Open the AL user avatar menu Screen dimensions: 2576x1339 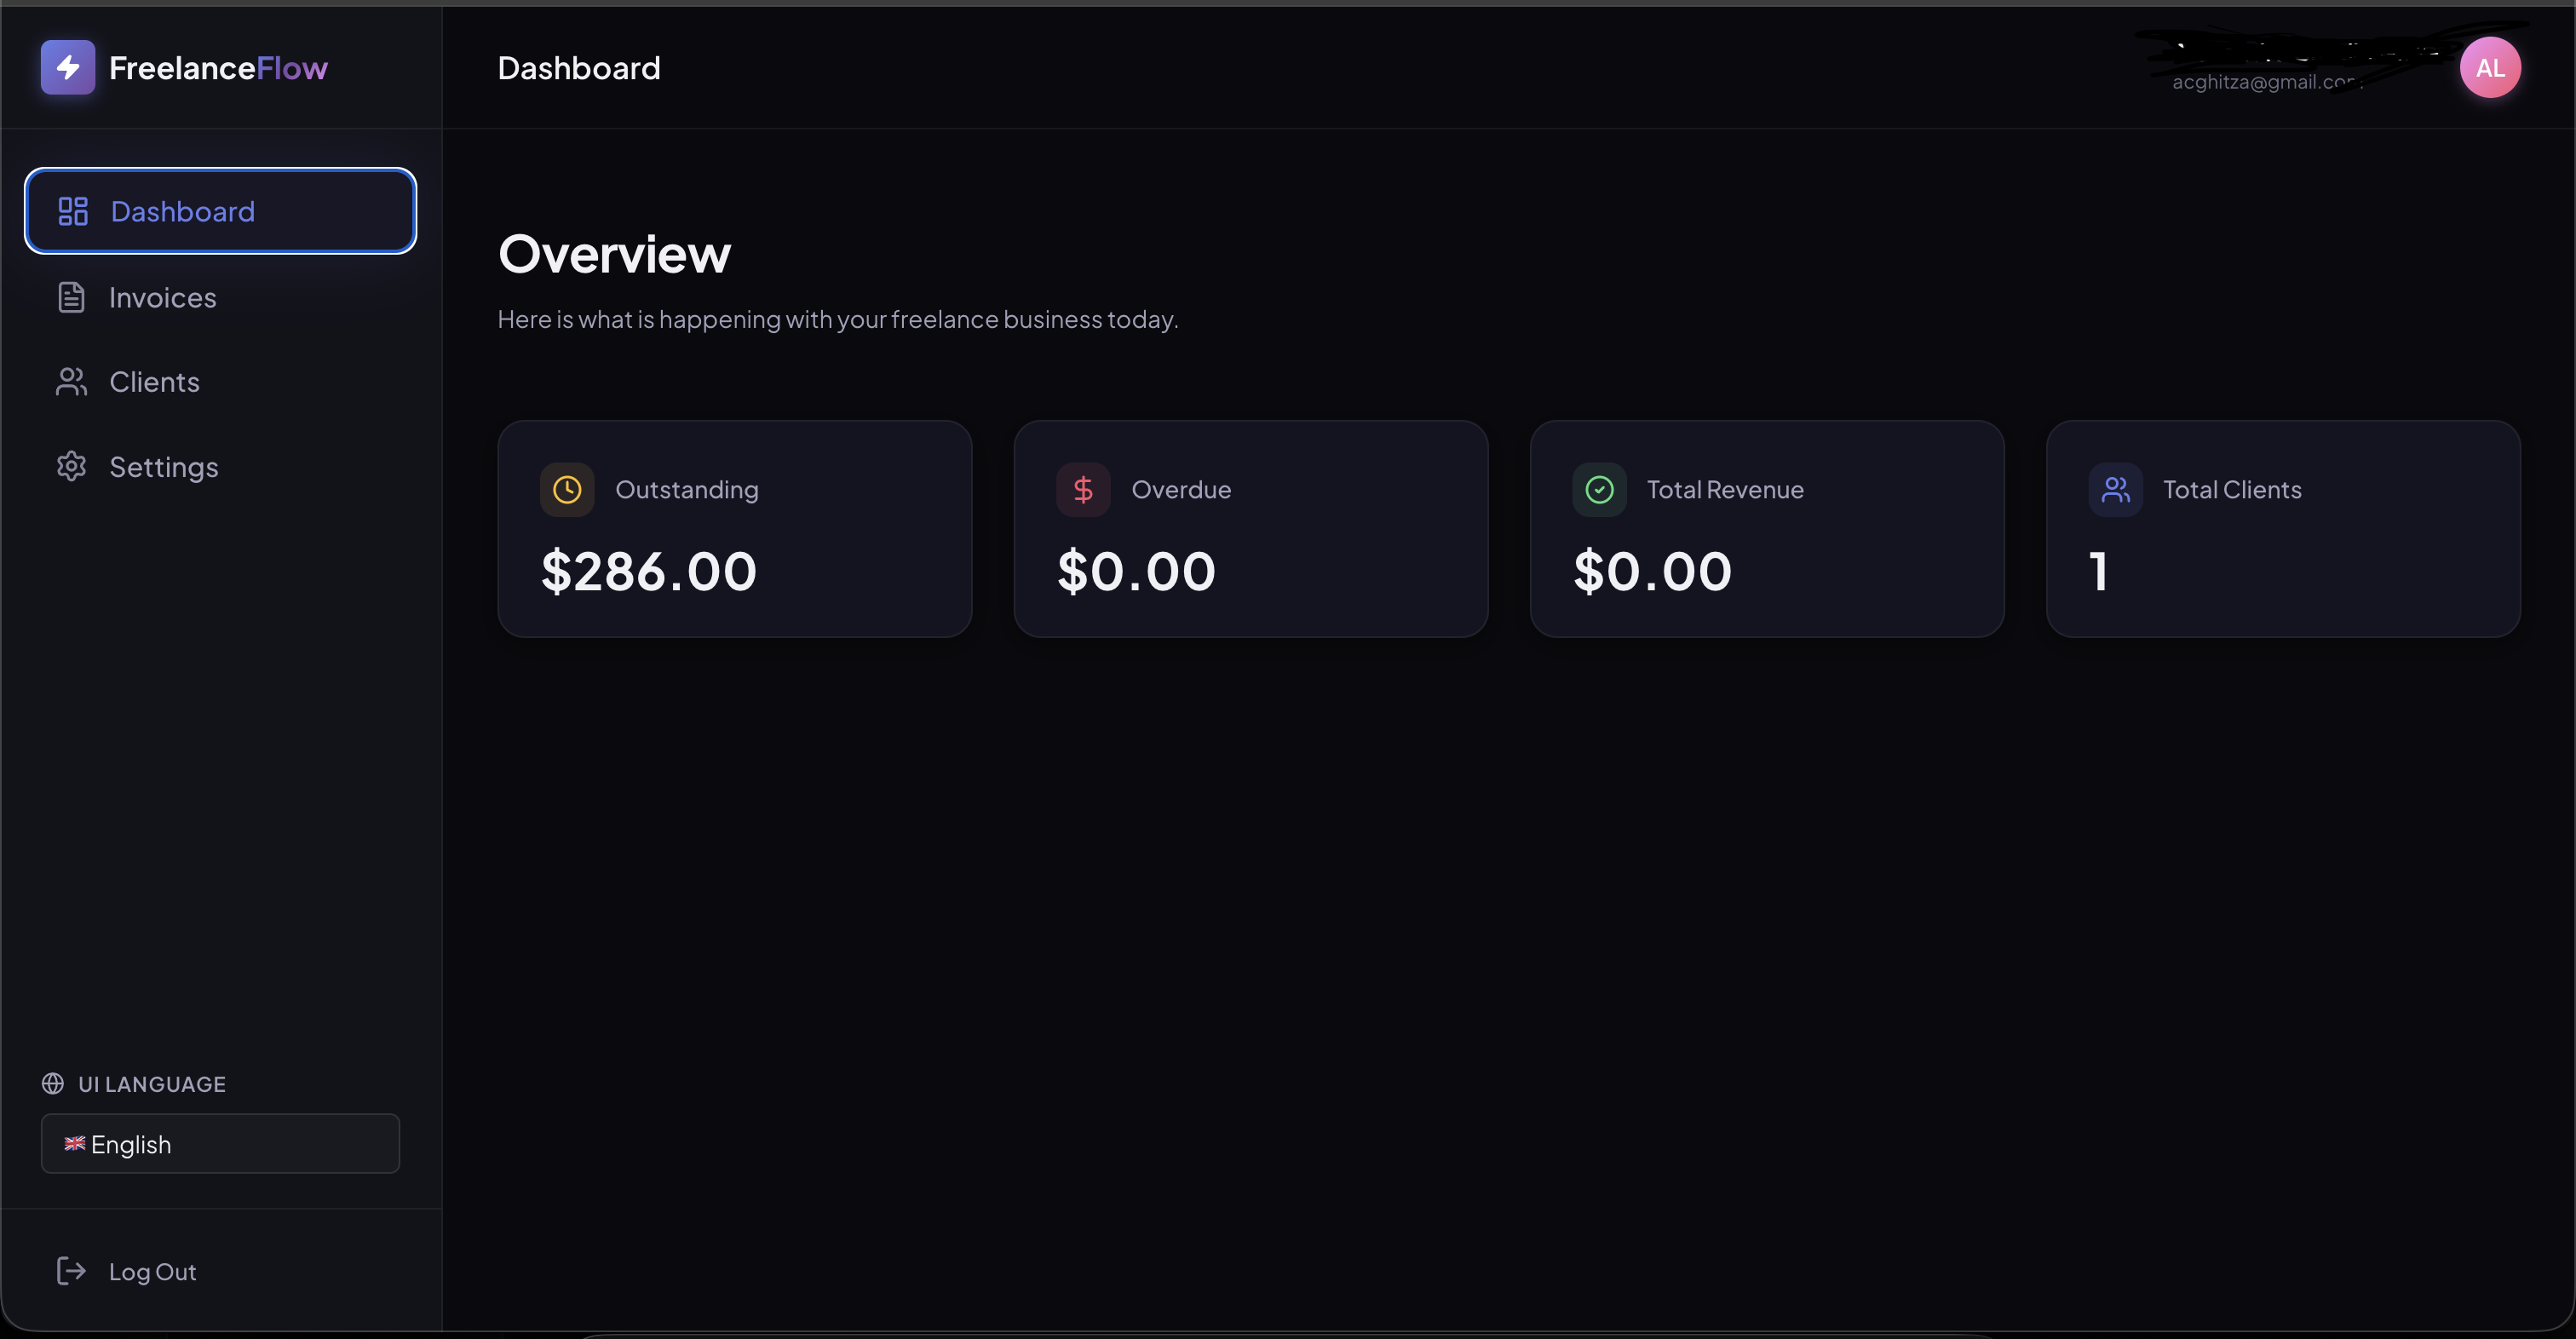tap(2490, 67)
